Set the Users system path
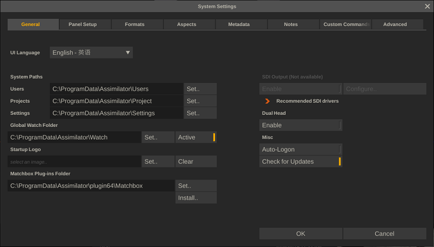The width and height of the screenshot is (434, 247). [201, 89]
